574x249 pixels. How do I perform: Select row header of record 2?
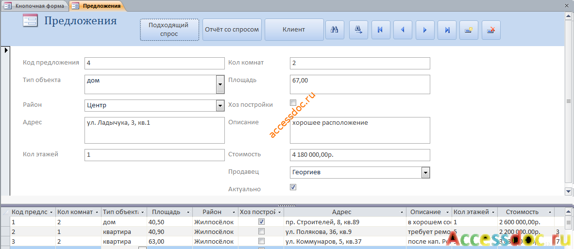pos(5,232)
